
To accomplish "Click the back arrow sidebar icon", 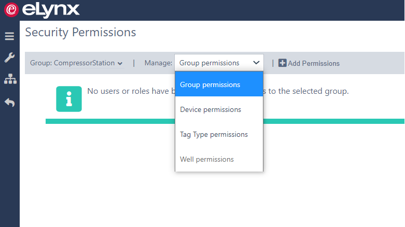I will coord(10,102).
